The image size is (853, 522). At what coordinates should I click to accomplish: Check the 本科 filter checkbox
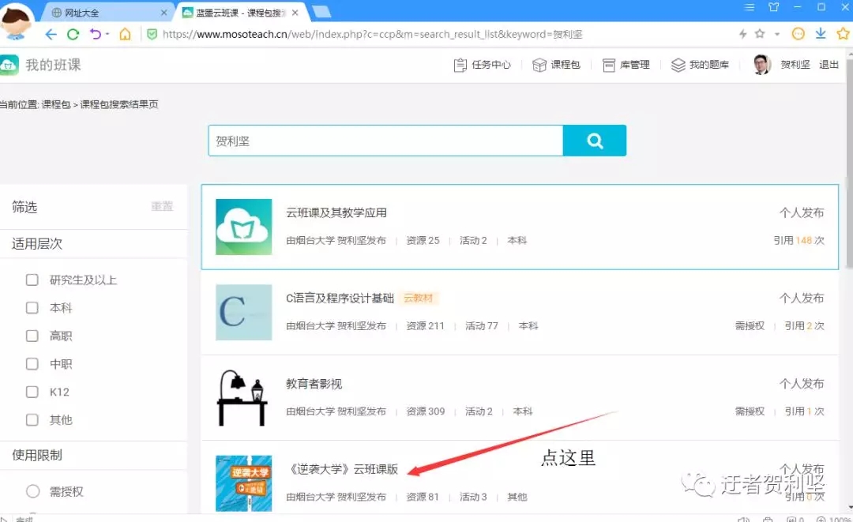(x=32, y=308)
